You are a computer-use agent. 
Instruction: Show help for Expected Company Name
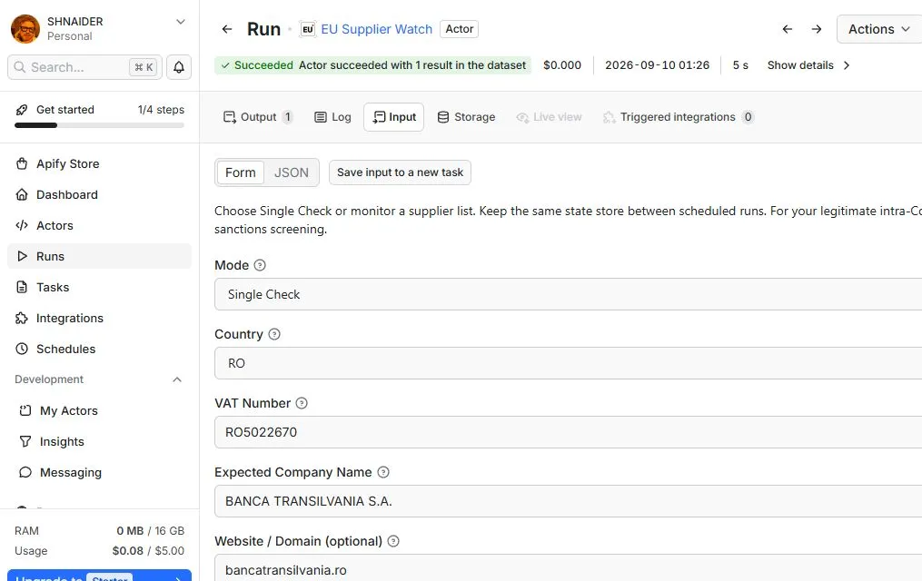point(383,472)
